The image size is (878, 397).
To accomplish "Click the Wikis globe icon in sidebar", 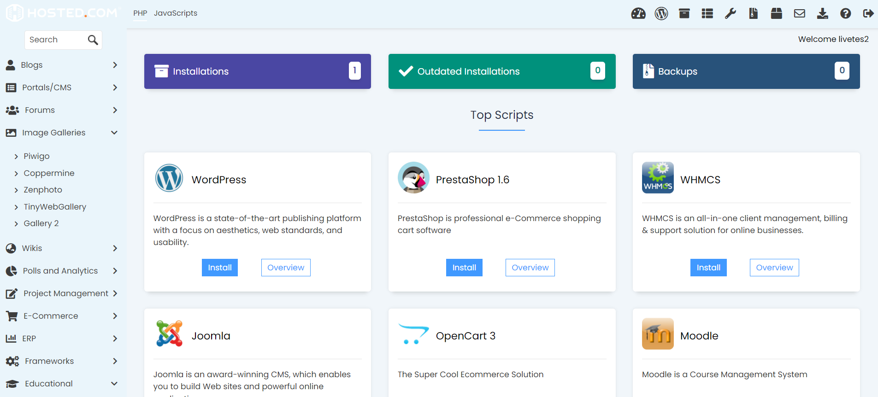I will point(11,248).
